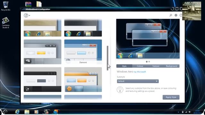Click the Military desktop gadget image
The image size is (205, 115).
[x=192, y=11]
